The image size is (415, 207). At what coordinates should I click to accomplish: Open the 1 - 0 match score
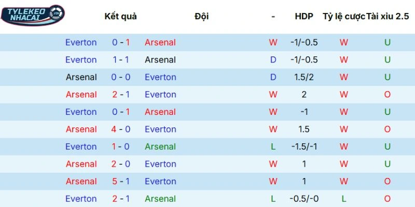point(121,146)
